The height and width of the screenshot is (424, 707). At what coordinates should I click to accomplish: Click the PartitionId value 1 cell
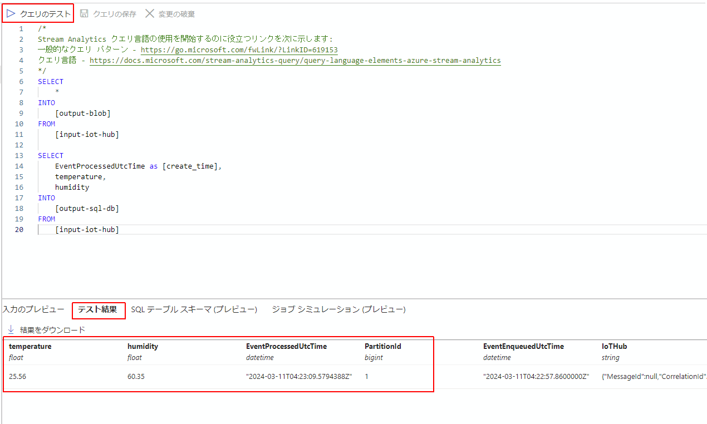tap(366, 376)
